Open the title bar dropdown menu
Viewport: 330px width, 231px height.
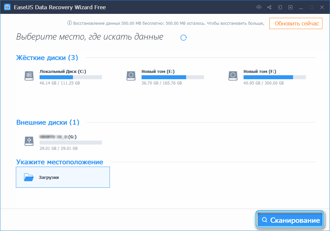(x=290, y=7)
